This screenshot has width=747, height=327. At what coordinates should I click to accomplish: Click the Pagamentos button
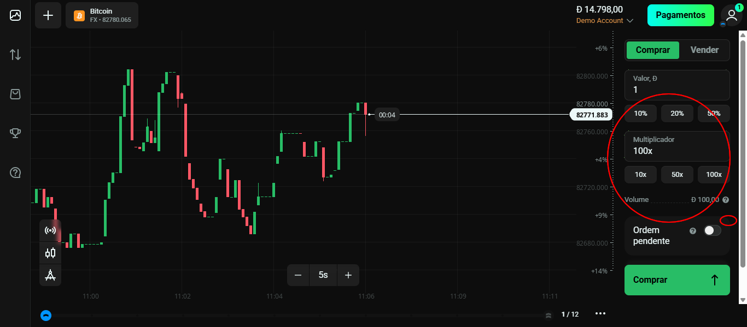click(680, 15)
